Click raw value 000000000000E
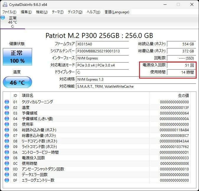Image resolution: width=199 pixels, height=191 pixels. [x=174, y=163]
